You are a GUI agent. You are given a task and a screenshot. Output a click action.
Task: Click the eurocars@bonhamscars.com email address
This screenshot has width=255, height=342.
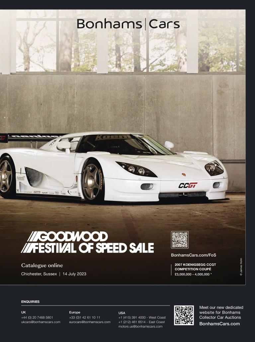[90, 322]
